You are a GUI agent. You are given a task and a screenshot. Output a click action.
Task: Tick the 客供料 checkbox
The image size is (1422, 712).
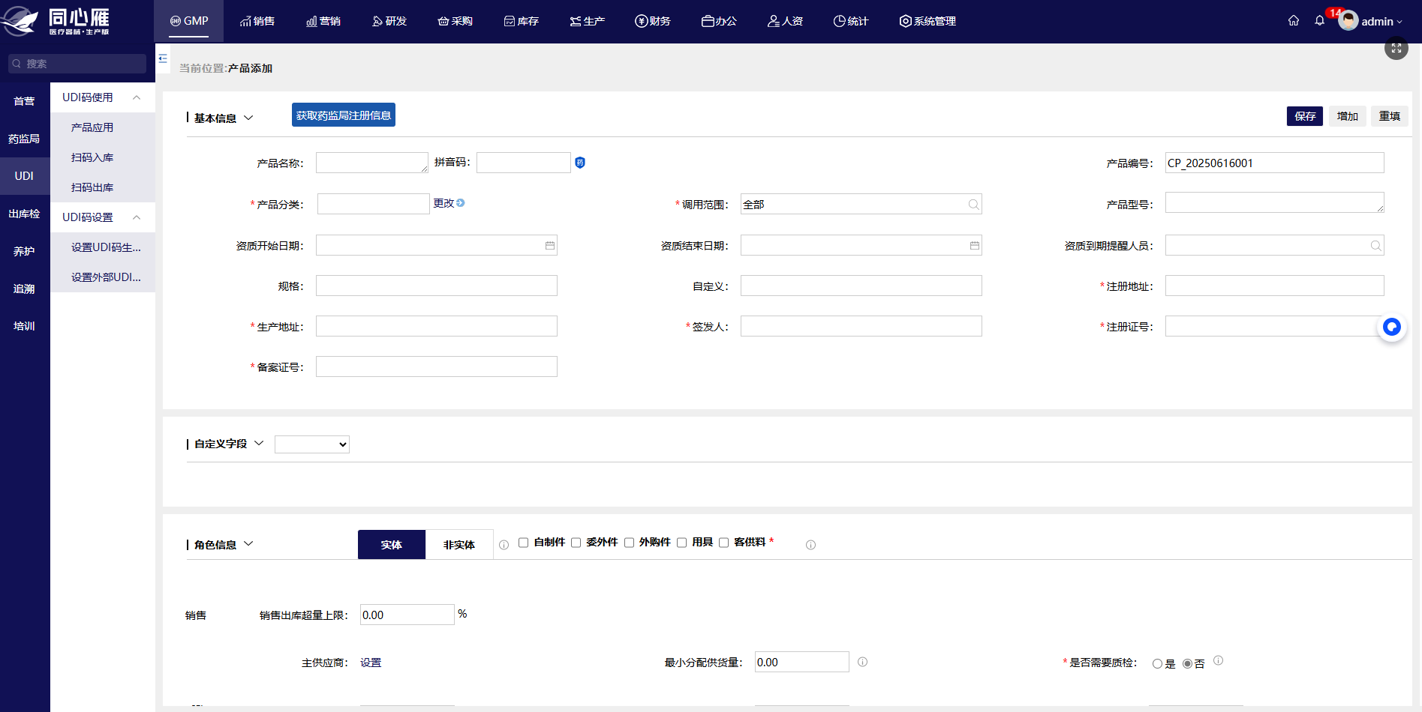tap(724, 543)
